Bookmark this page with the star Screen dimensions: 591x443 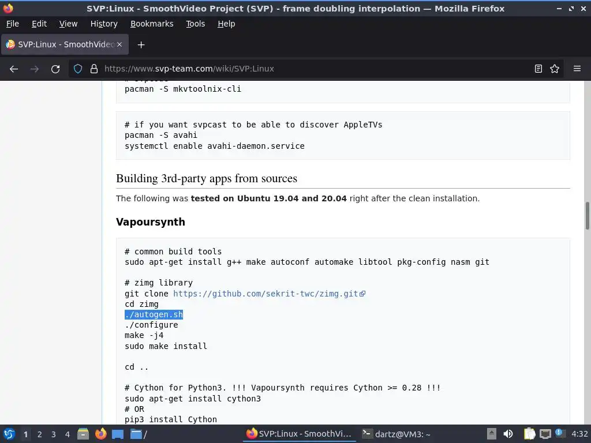[x=555, y=69]
